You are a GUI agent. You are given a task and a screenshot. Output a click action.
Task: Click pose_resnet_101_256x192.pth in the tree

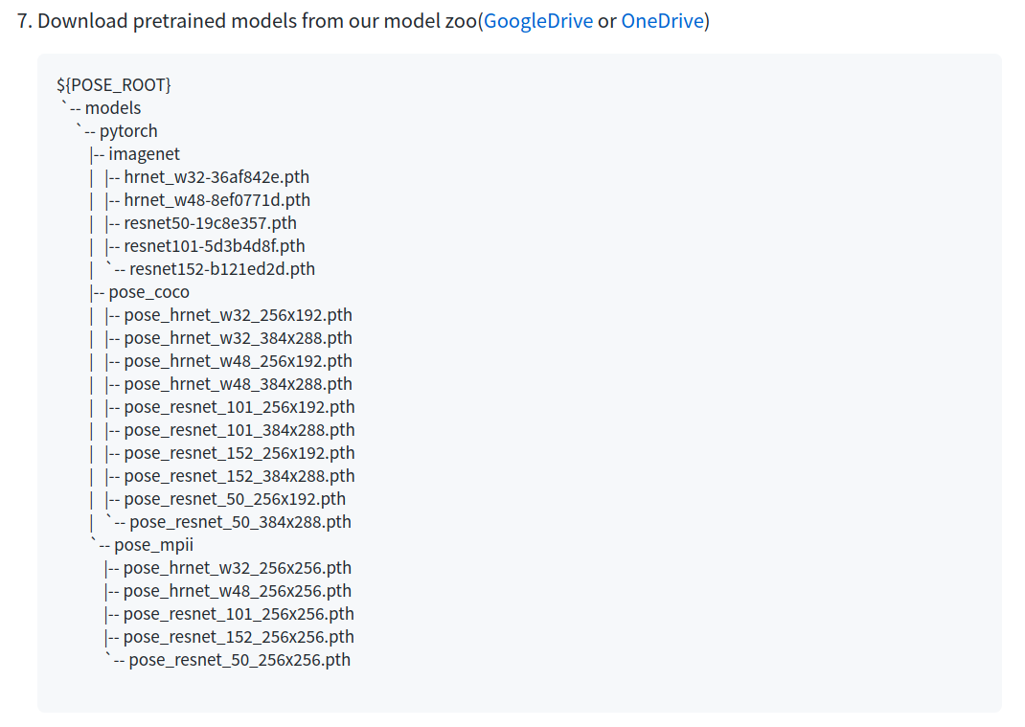click(x=239, y=407)
